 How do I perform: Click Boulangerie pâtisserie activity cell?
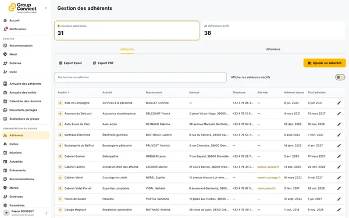click(117, 145)
